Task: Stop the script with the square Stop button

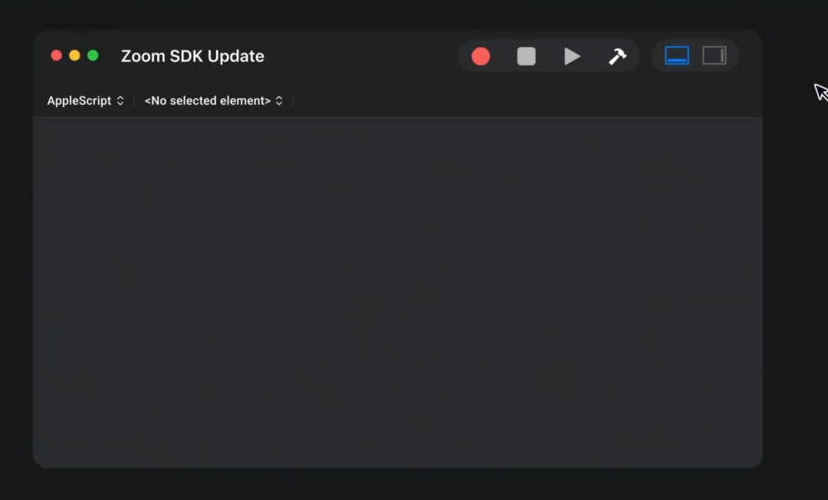Action: [526, 56]
